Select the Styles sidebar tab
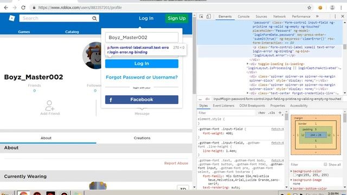The width and height of the screenshot is (347, 195). point(203,106)
